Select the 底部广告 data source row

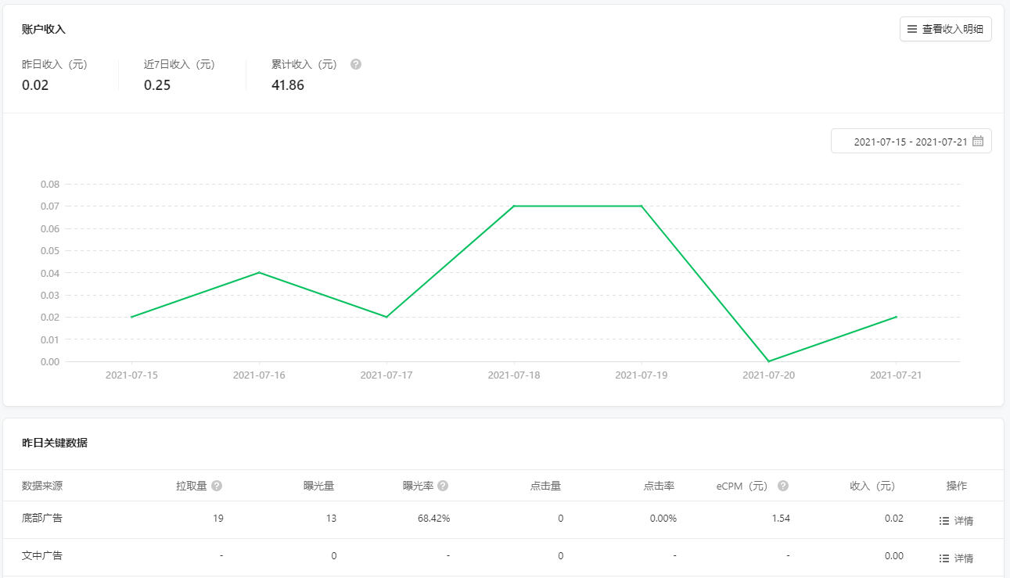(x=42, y=519)
